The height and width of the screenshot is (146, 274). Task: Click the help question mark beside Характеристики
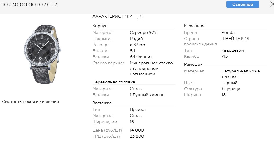(140, 17)
